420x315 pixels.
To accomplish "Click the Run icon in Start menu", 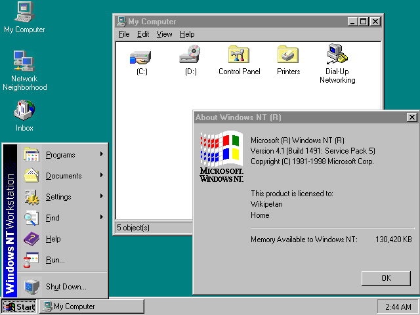I will pos(31,260).
